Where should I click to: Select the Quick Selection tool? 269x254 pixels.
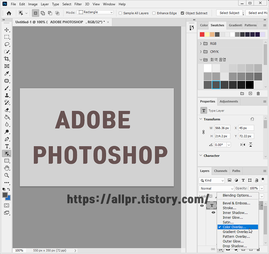[x=7, y=52]
